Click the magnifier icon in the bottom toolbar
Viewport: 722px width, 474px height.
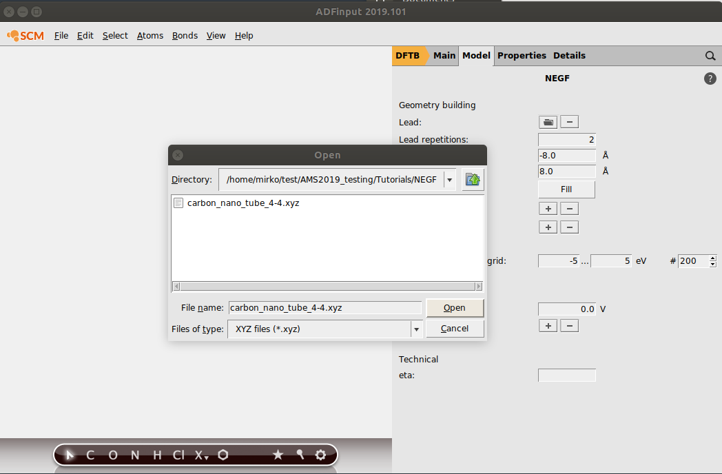(300, 455)
